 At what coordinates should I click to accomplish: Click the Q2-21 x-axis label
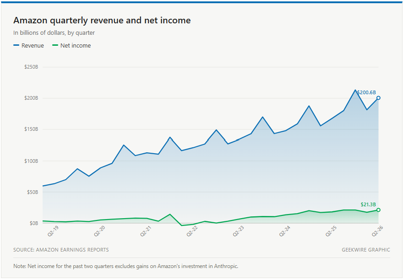(x=146, y=231)
